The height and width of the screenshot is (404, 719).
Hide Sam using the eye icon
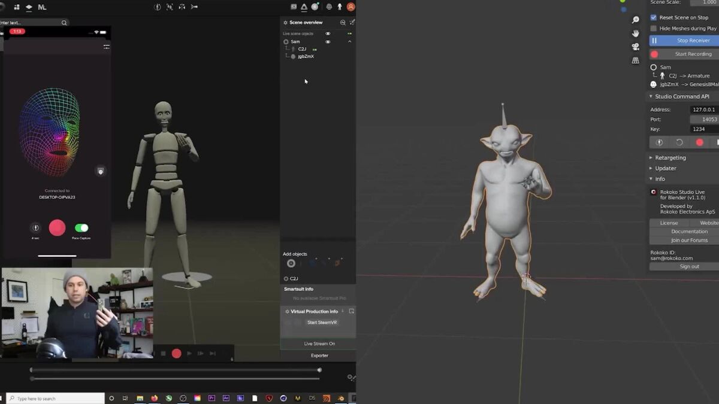click(x=328, y=42)
